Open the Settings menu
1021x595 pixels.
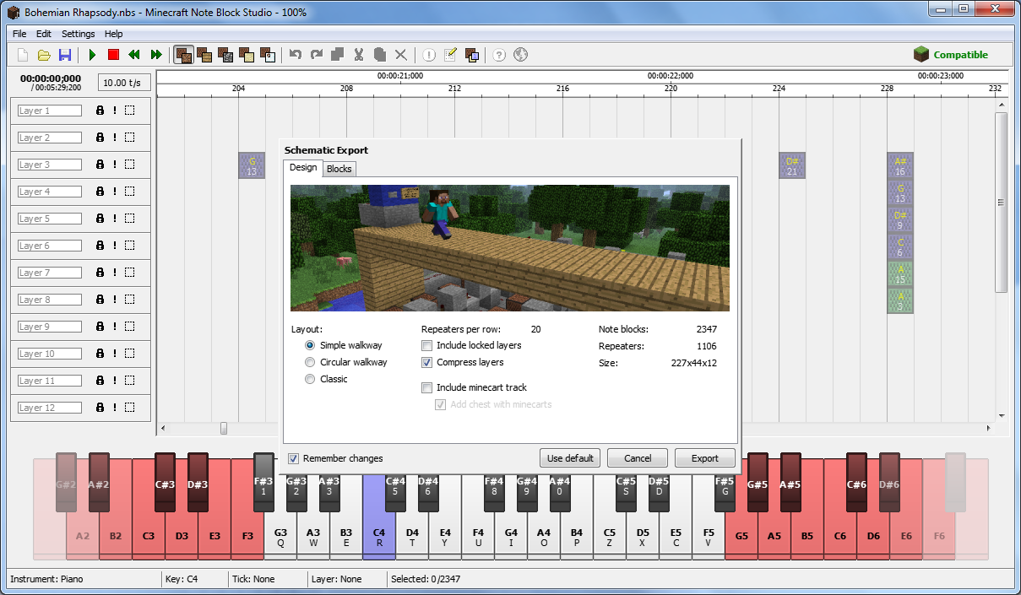79,34
